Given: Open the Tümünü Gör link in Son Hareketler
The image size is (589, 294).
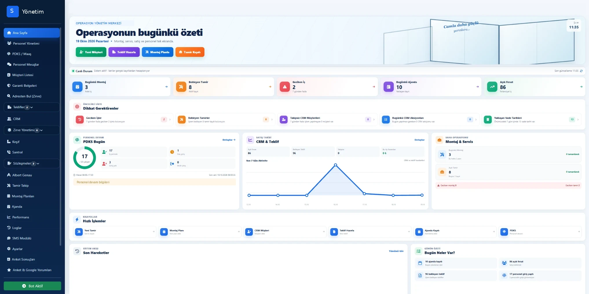Looking at the screenshot, I should pos(396,251).
